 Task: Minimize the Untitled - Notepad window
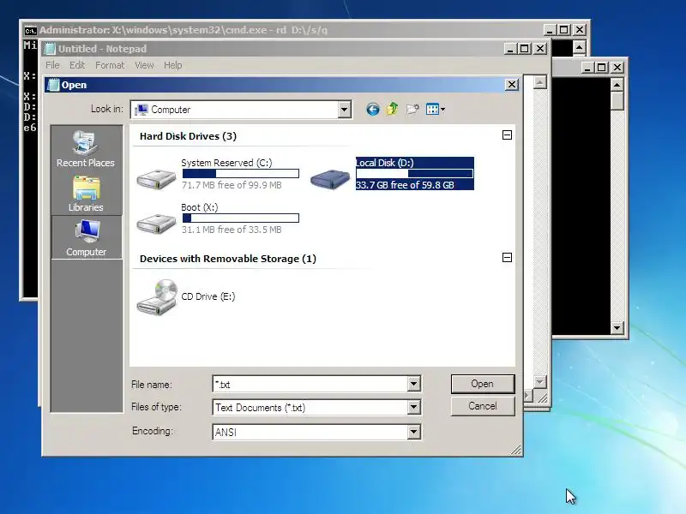510,49
